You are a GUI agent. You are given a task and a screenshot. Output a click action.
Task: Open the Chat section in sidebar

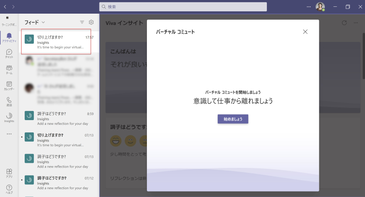click(x=9, y=54)
